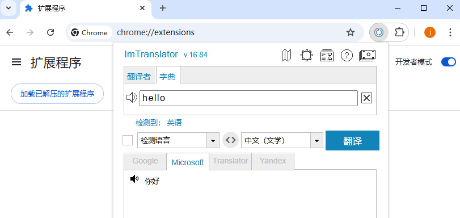This screenshot has width=460, height=218.
Task: Open the ImTranslator map-shaped icon
Action: [286, 55]
